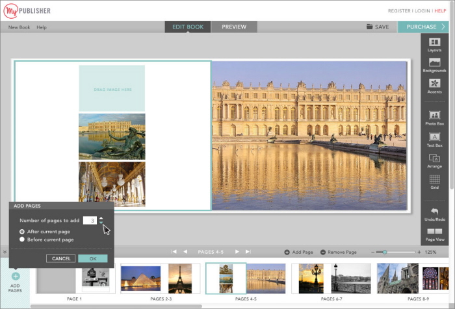Open the Layouts panel
Screen dimensions: 455x309
pyautogui.click(x=434, y=45)
